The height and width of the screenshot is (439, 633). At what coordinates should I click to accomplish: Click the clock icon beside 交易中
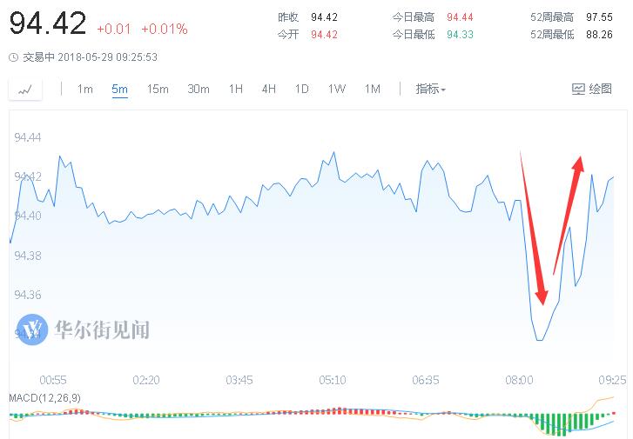12,57
